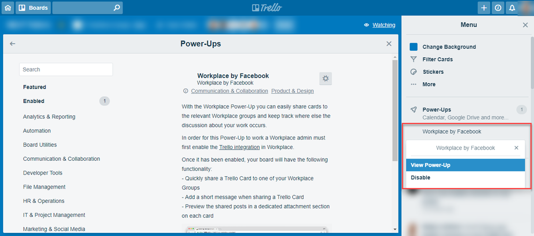Open Board Utilities category
This screenshot has width=534, height=236.
pos(40,145)
